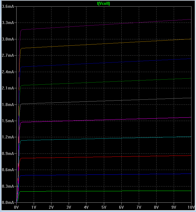This screenshot has width=196, height=212.
Task: Click the 1.8mA y-axis label
Action: coord(8,104)
